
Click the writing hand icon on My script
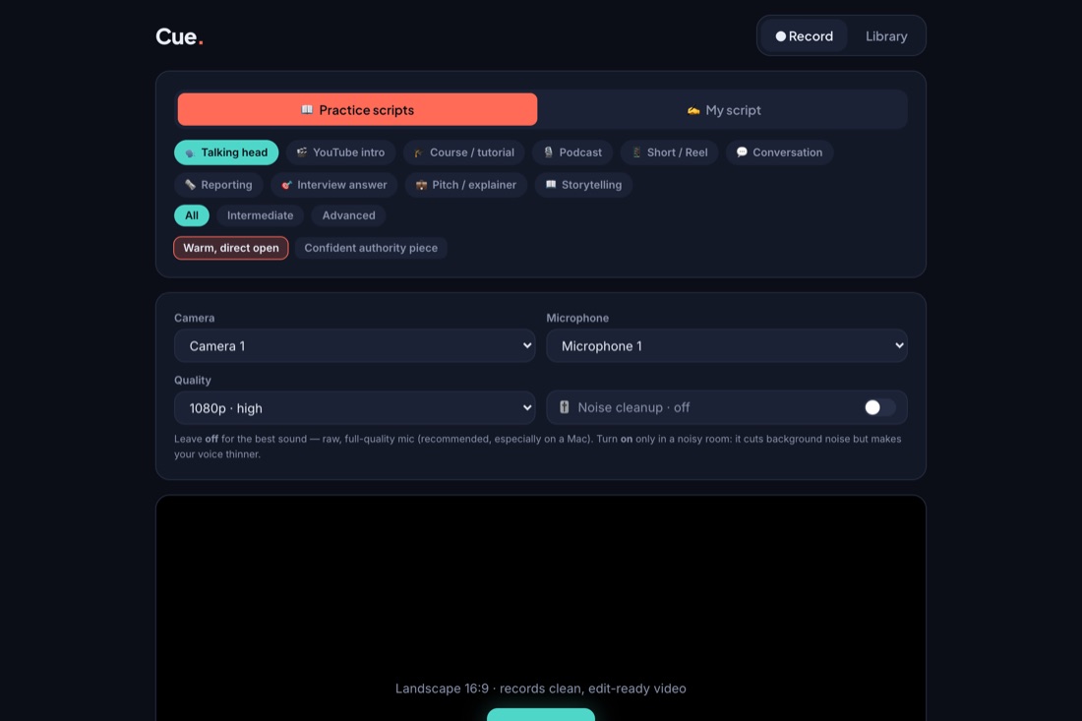coord(693,110)
